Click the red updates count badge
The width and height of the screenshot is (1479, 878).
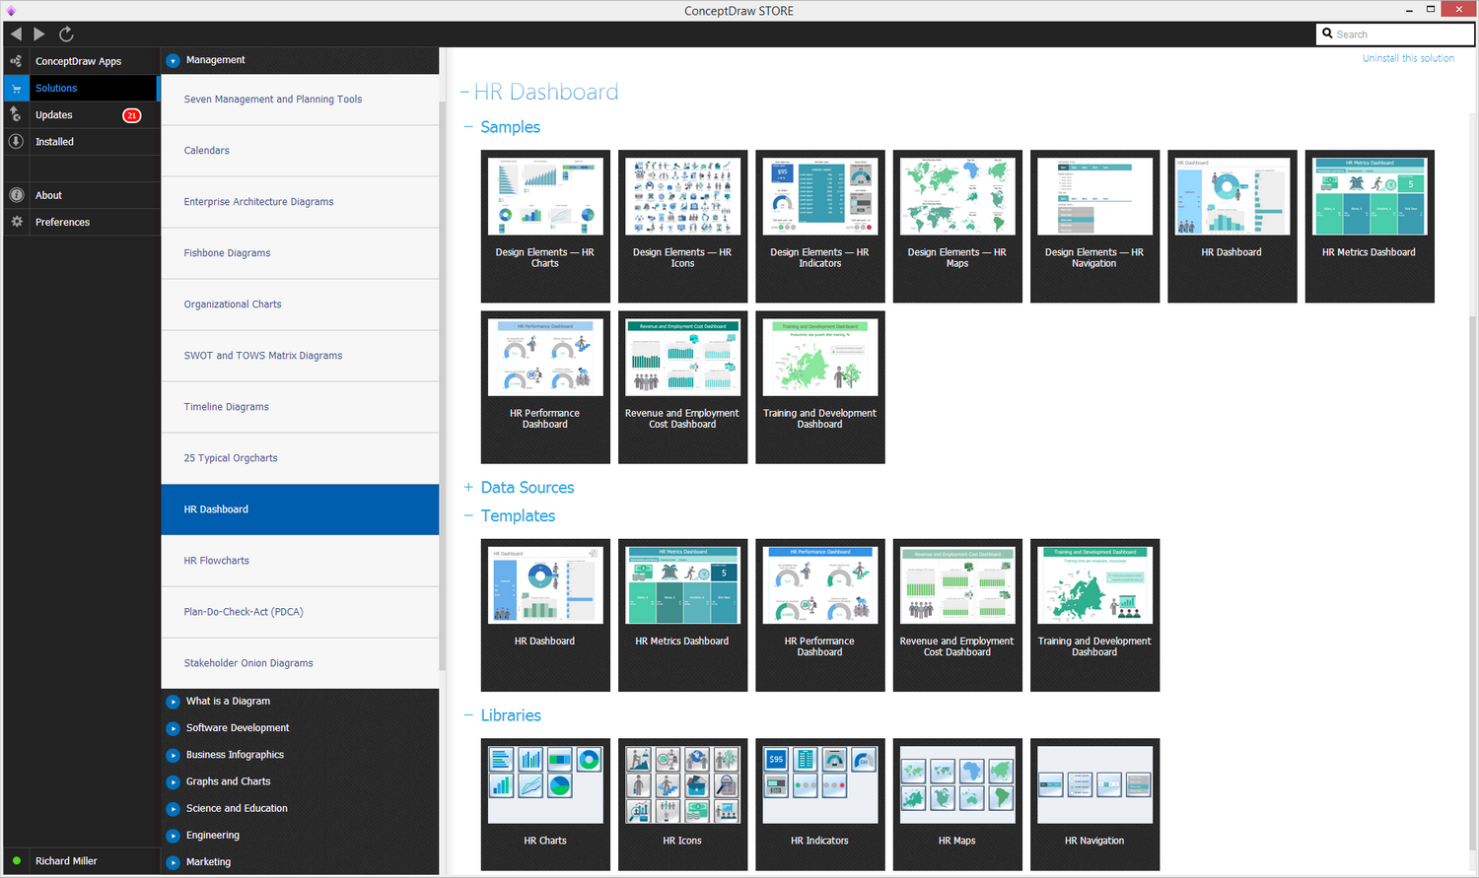(131, 115)
